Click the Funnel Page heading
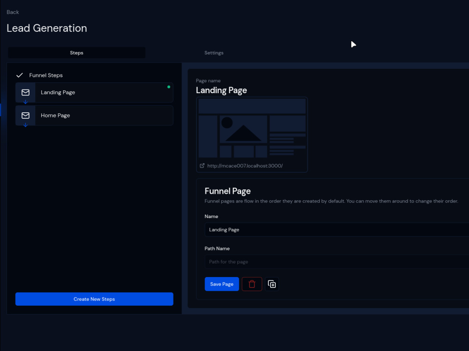The height and width of the screenshot is (351, 469). [227, 191]
